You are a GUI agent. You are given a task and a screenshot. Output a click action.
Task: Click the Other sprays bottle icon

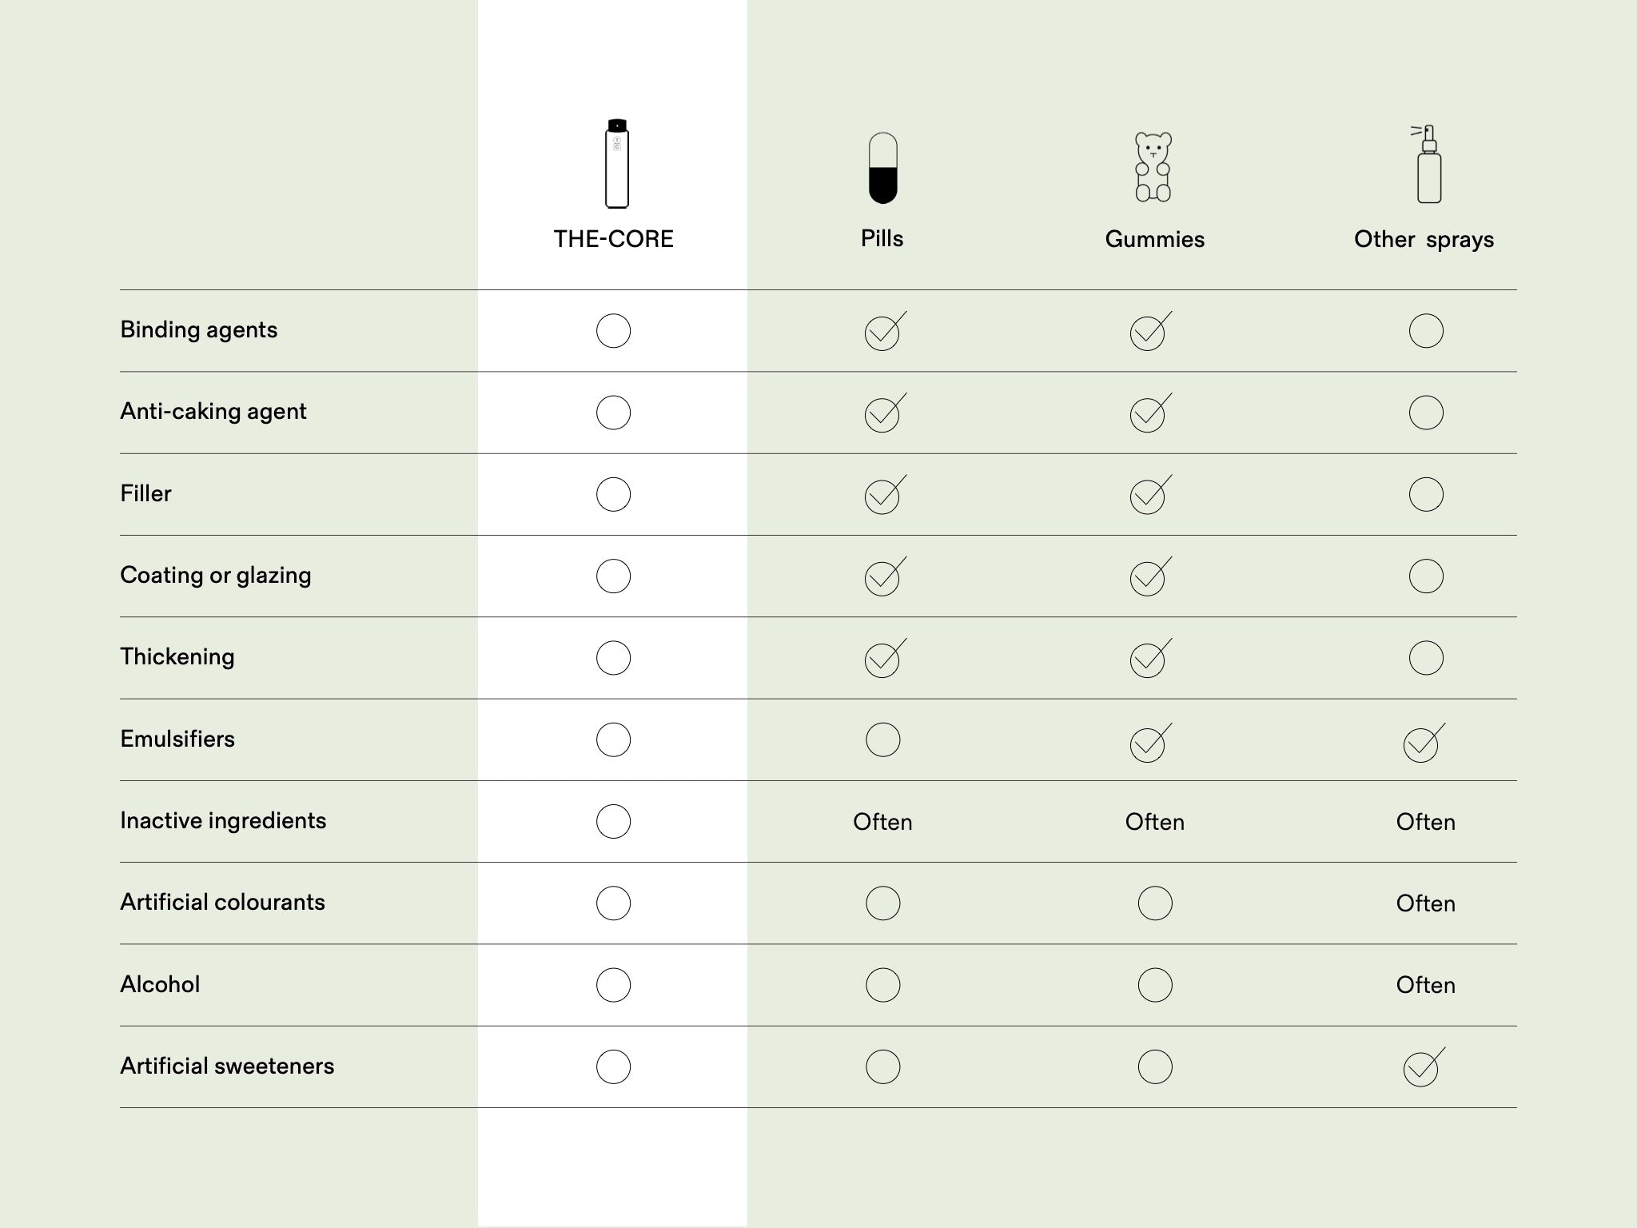(1428, 165)
